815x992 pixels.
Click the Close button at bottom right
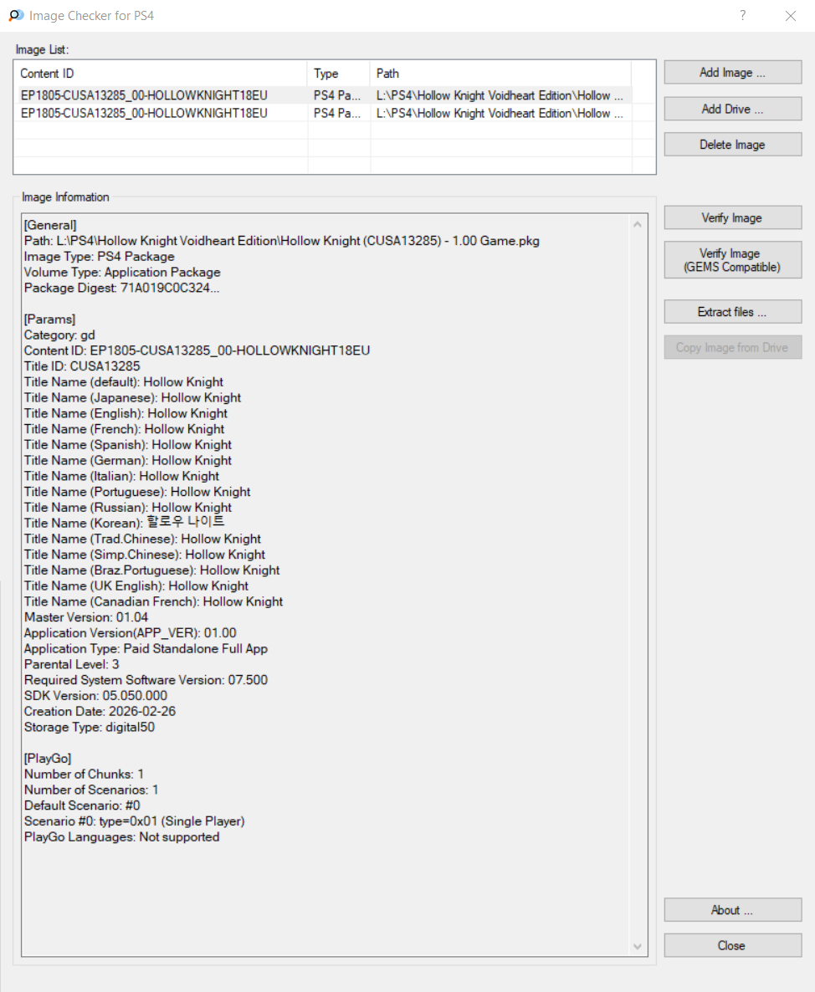point(733,945)
